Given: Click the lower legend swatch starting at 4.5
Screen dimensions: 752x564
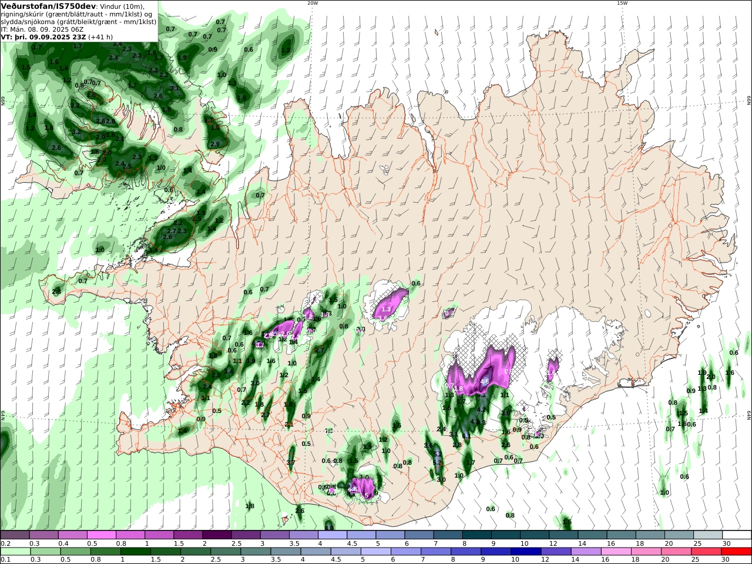Looking at the screenshot, I should click(345, 552).
